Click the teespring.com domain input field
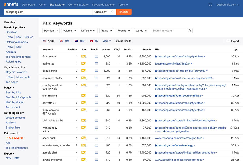 coord(48,12)
